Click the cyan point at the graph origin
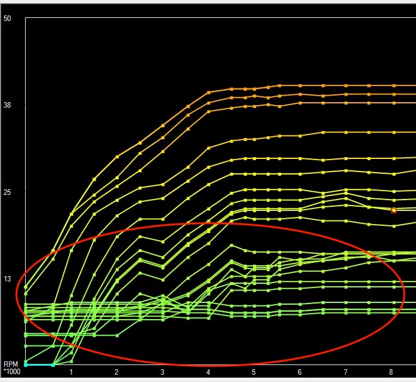This screenshot has height=383, width=416. pyautogui.click(x=26, y=364)
